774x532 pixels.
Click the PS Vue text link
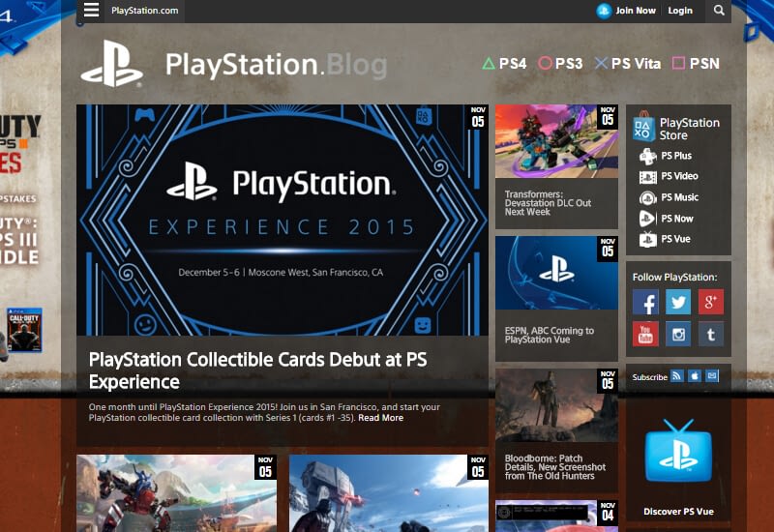point(675,239)
